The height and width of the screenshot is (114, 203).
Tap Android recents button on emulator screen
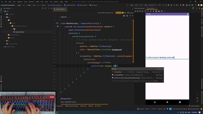click(x=180, y=102)
